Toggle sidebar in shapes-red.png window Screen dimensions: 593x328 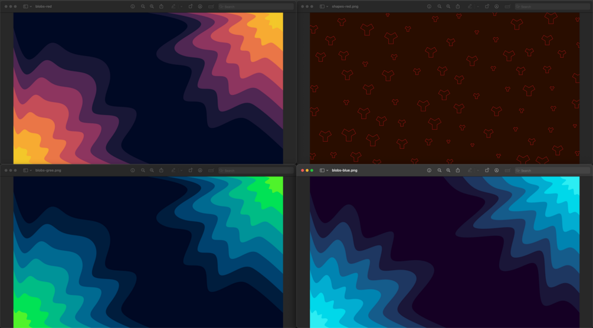click(x=322, y=6)
